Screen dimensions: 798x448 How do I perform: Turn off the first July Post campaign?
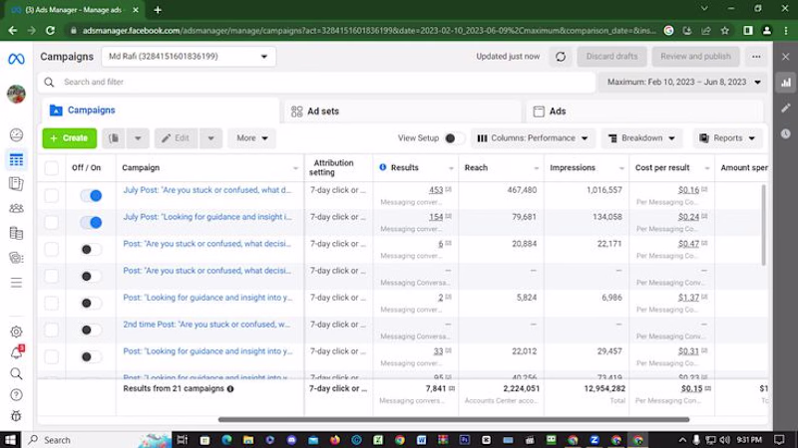[x=91, y=195]
